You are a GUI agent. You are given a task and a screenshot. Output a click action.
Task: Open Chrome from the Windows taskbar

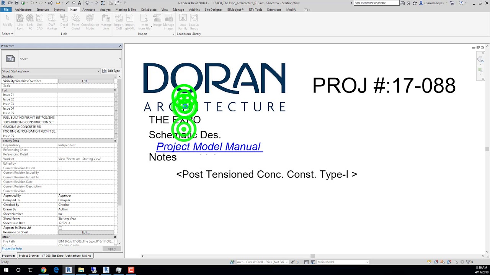pyautogui.click(x=44, y=270)
